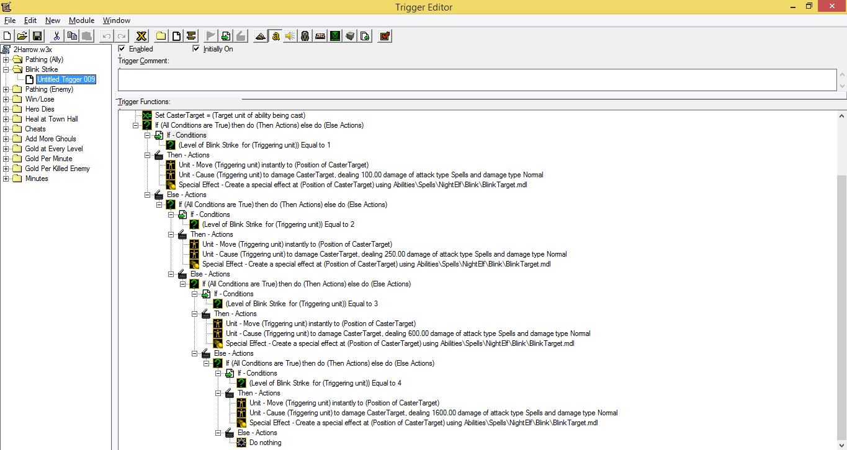
Task: Create new category with folder toolbar icon
Action: pos(161,36)
